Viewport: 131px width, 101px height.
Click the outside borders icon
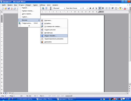click(x=116, y=8)
